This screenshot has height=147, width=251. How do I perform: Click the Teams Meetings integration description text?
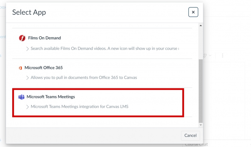(79, 106)
